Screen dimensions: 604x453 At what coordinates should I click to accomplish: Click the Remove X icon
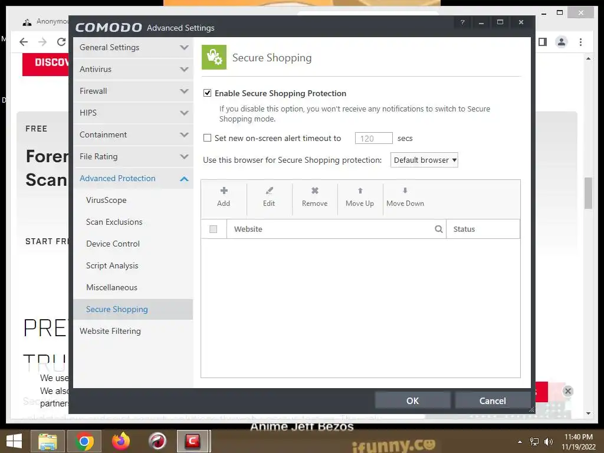[x=315, y=191]
